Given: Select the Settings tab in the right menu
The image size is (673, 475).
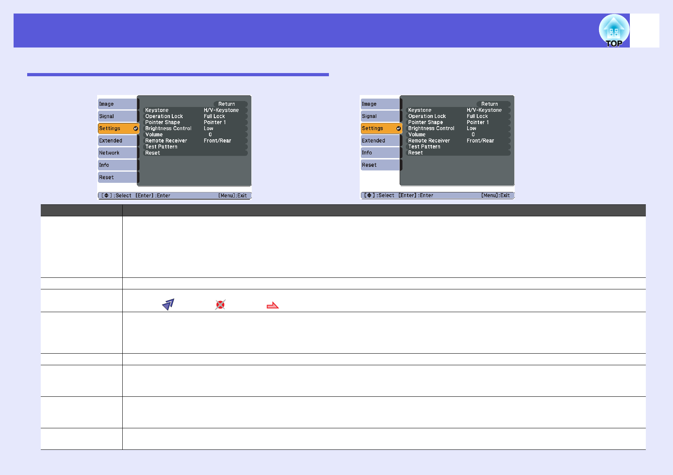Looking at the screenshot, I should [x=381, y=129].
